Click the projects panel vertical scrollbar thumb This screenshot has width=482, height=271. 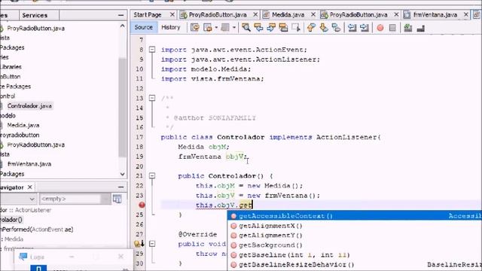[122, 107]
